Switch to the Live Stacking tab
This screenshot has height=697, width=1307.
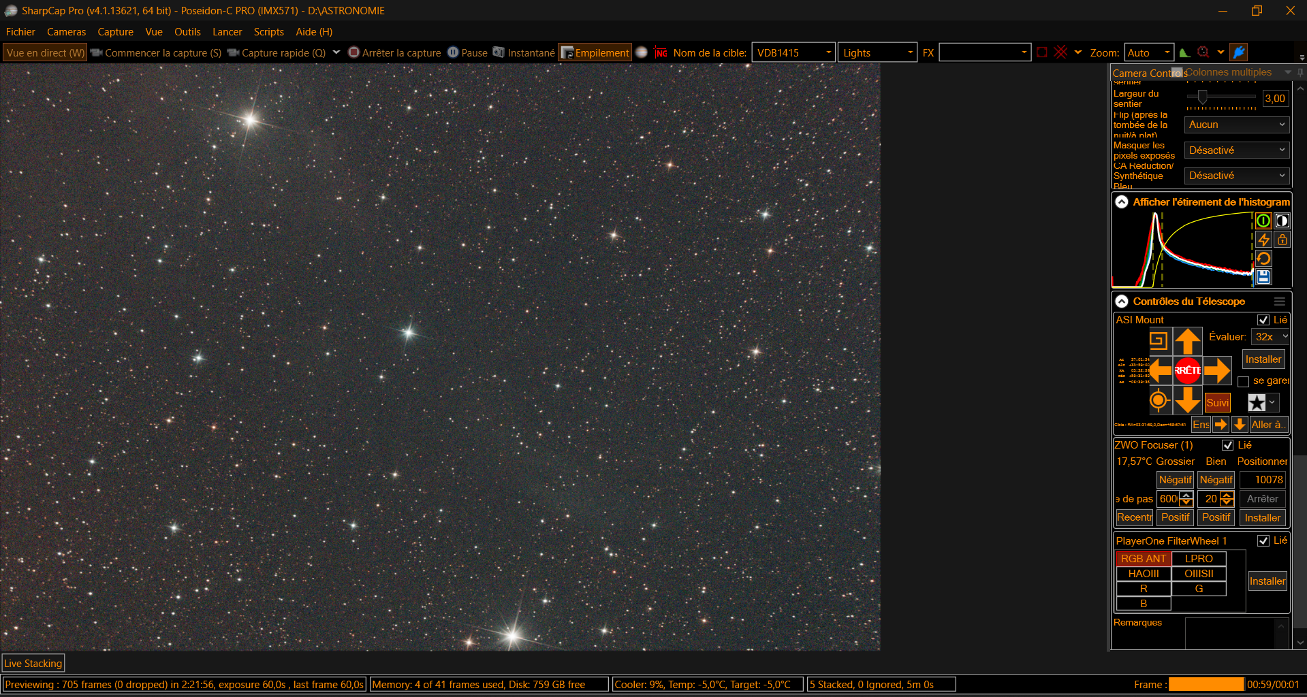[33, 664]
